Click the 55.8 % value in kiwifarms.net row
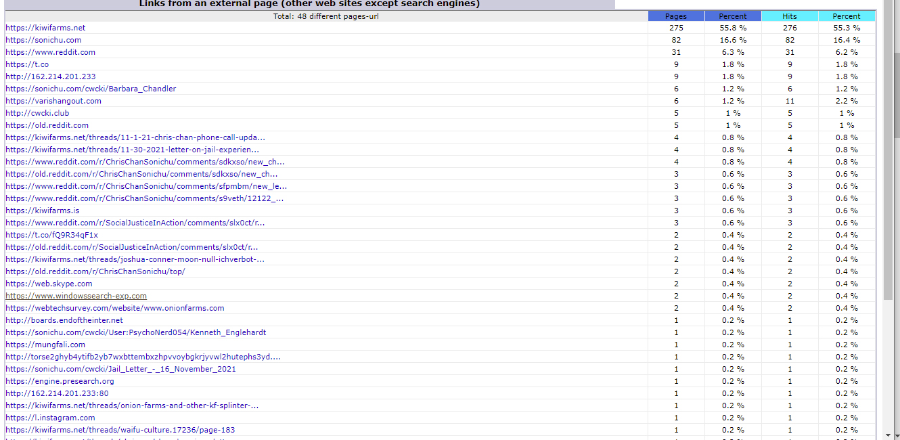The image size is (900, 440). click(733, 28)
